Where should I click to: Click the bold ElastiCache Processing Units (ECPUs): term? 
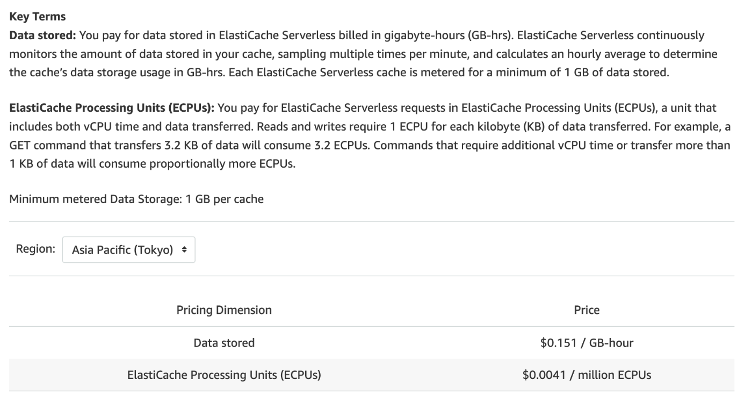[112, 109]
